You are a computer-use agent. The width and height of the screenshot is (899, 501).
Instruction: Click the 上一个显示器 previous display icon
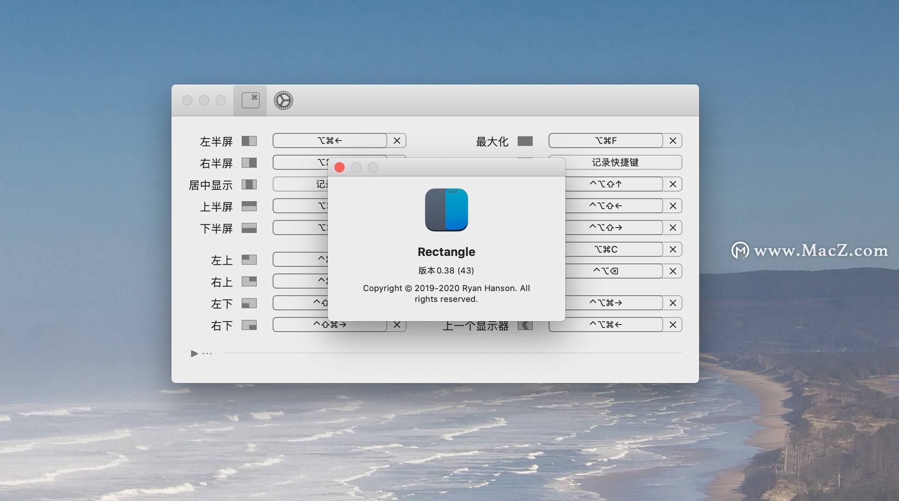pyautogui.click(x=525, y=325)
